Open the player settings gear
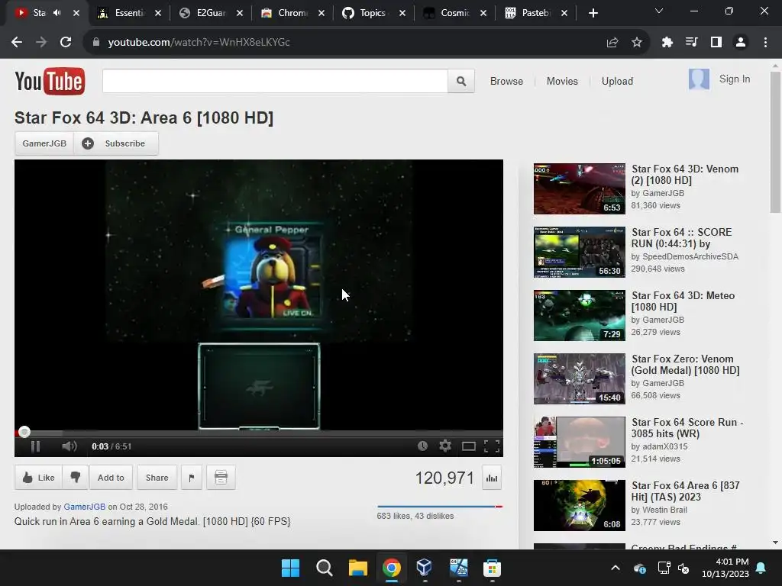This screenshot has width=782, height=586. pos(445,446)
